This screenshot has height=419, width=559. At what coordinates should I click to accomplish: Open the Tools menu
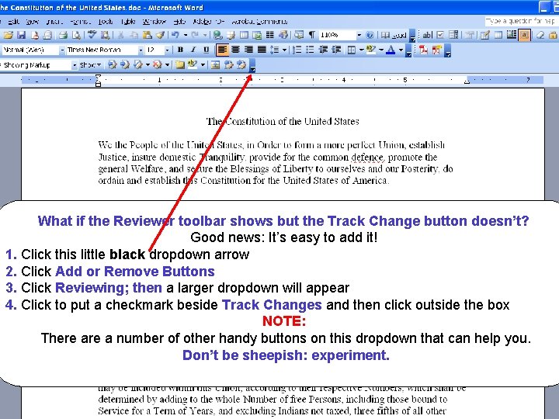[106, 22]
